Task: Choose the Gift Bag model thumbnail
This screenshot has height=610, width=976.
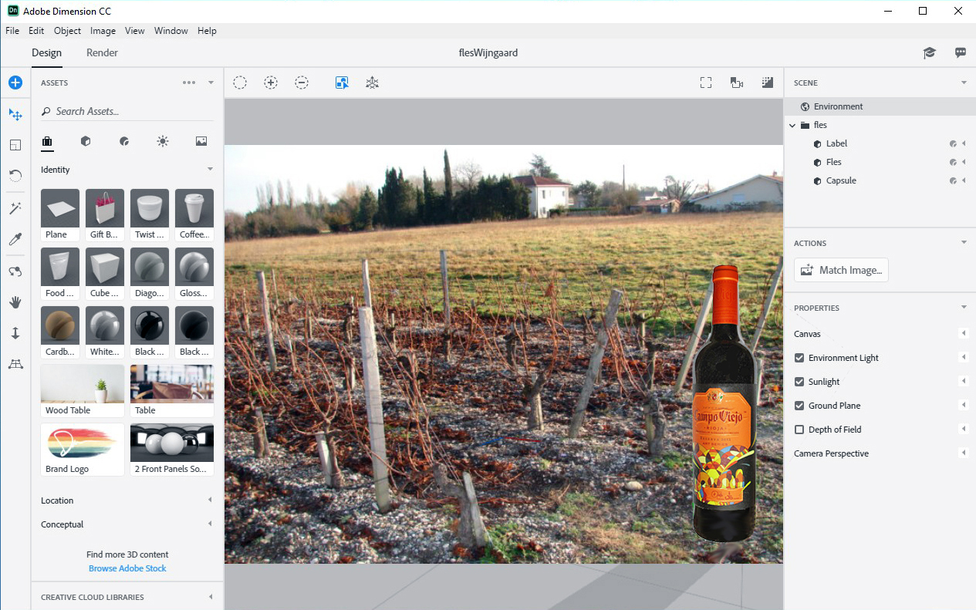Action: coord(105,215)
